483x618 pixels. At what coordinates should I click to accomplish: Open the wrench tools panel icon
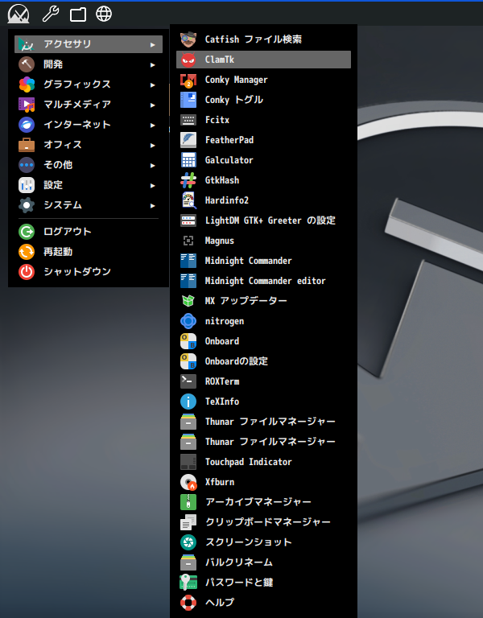pyautogui.click(x=51, y=14)
